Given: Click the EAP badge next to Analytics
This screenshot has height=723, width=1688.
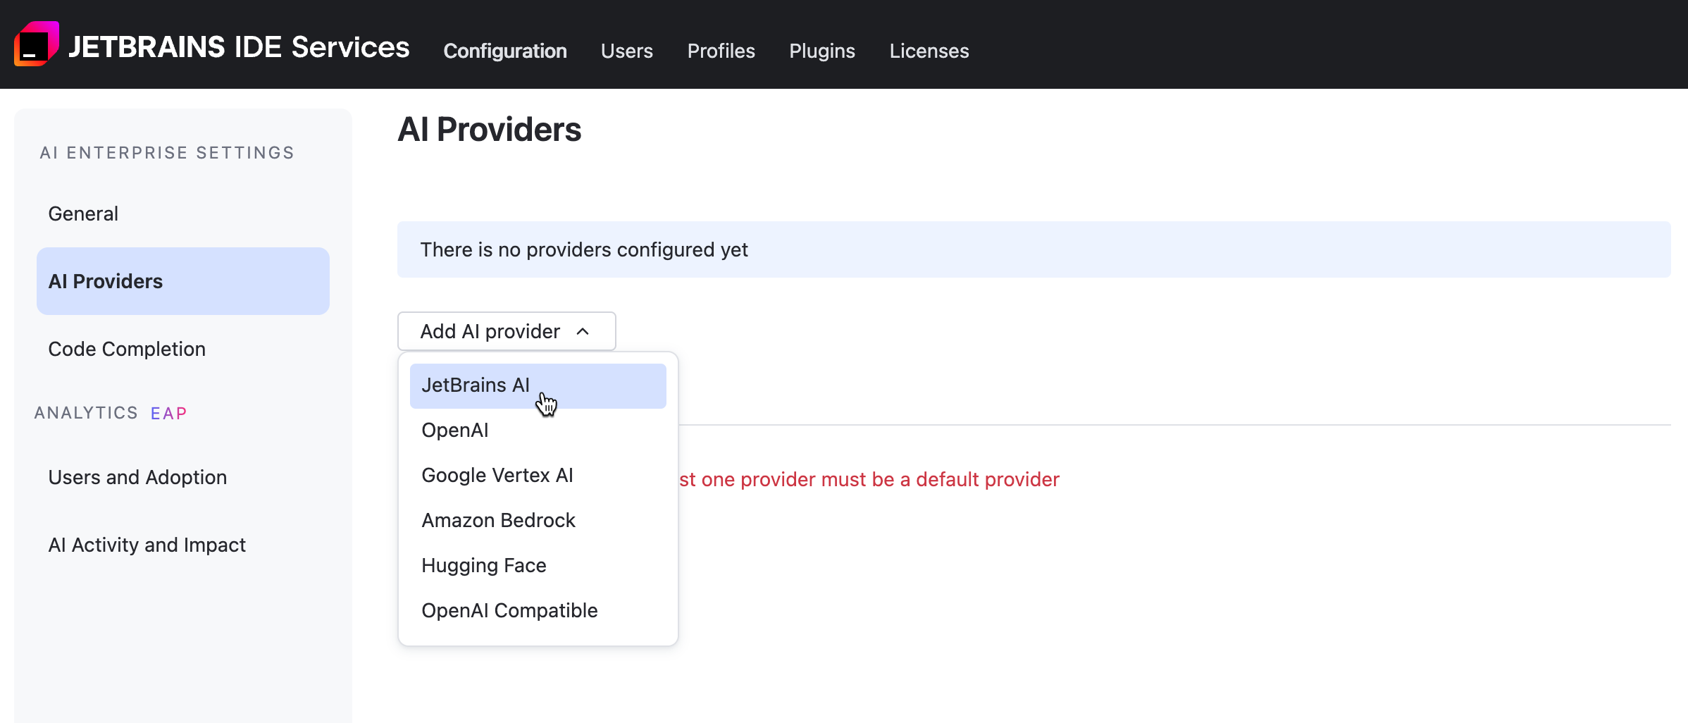Looking at the screenshot, I should pyautogui.click(x=169, y=413).
